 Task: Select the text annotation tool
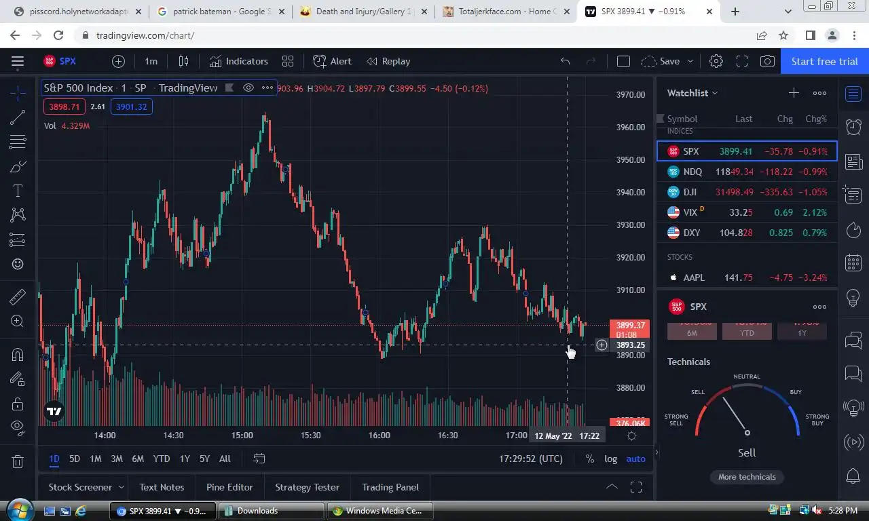pos(18,191)
